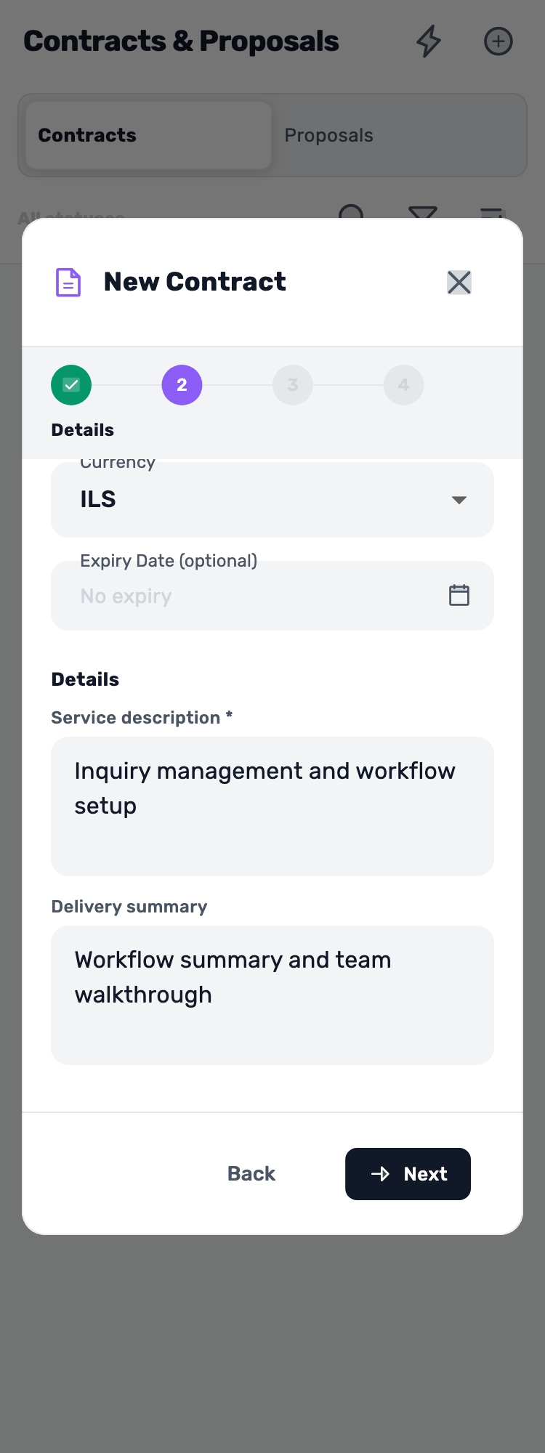Viewport: 545px width, 1453px height.
Task: Click the lightning bolt quick actions icon
Action: click(x=429, y=41)
